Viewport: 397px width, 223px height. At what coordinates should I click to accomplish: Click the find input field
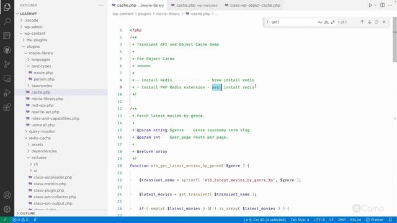click(x=293, y=22)
